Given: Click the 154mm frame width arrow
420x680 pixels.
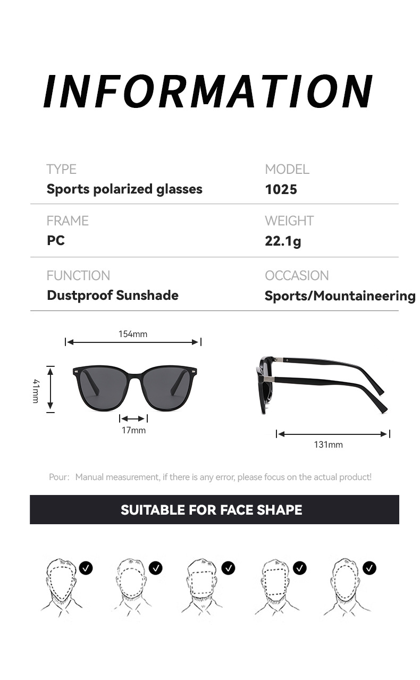Looking at the screenshot, I should [x=133, y=342].
